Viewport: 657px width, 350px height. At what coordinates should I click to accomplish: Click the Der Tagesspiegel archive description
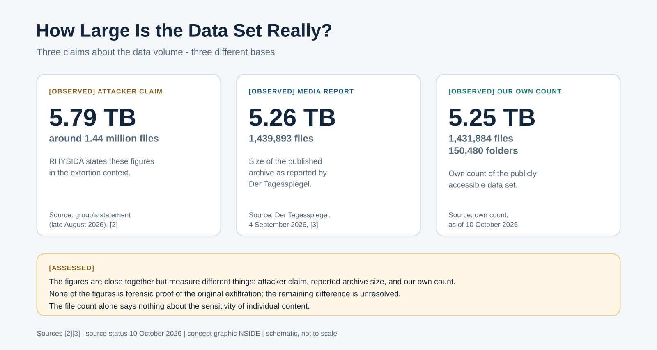(287, 173)
